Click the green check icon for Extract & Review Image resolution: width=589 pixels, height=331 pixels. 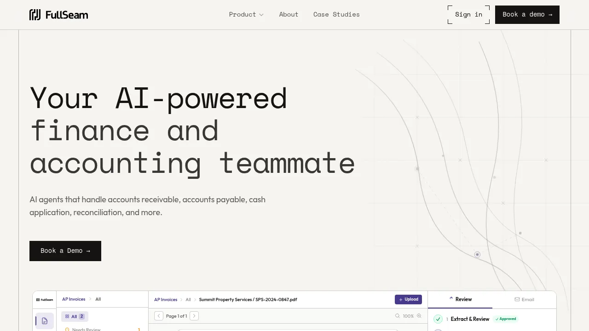click(438, 319)
